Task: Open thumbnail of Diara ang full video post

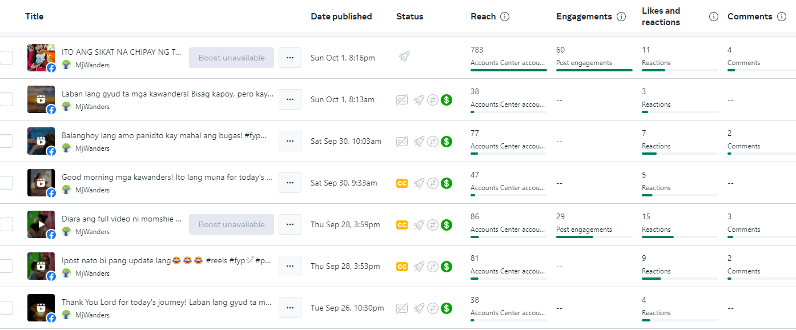Action: pyautogui.click(x=41, y=224)
